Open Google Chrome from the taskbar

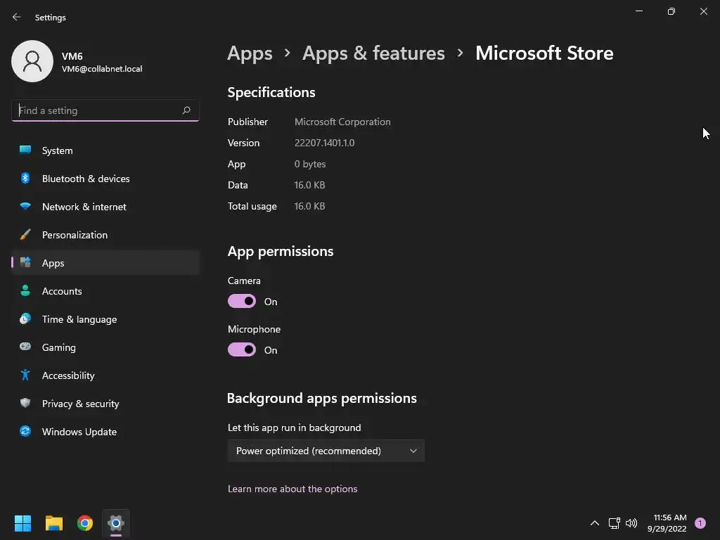click(85, 523)
